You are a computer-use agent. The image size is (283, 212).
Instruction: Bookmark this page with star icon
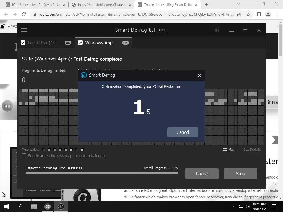pyautogui.click(x=248, y=14)
